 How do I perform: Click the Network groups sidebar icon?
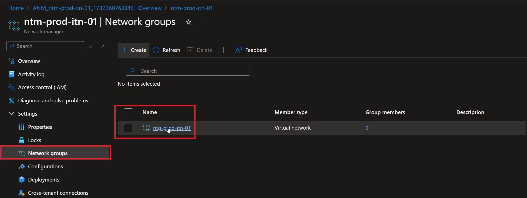pyautogui.click(x=22, y=153)
